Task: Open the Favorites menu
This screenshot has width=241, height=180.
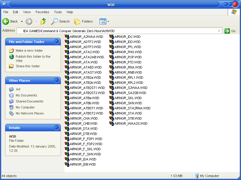Action: pos(42,12)
